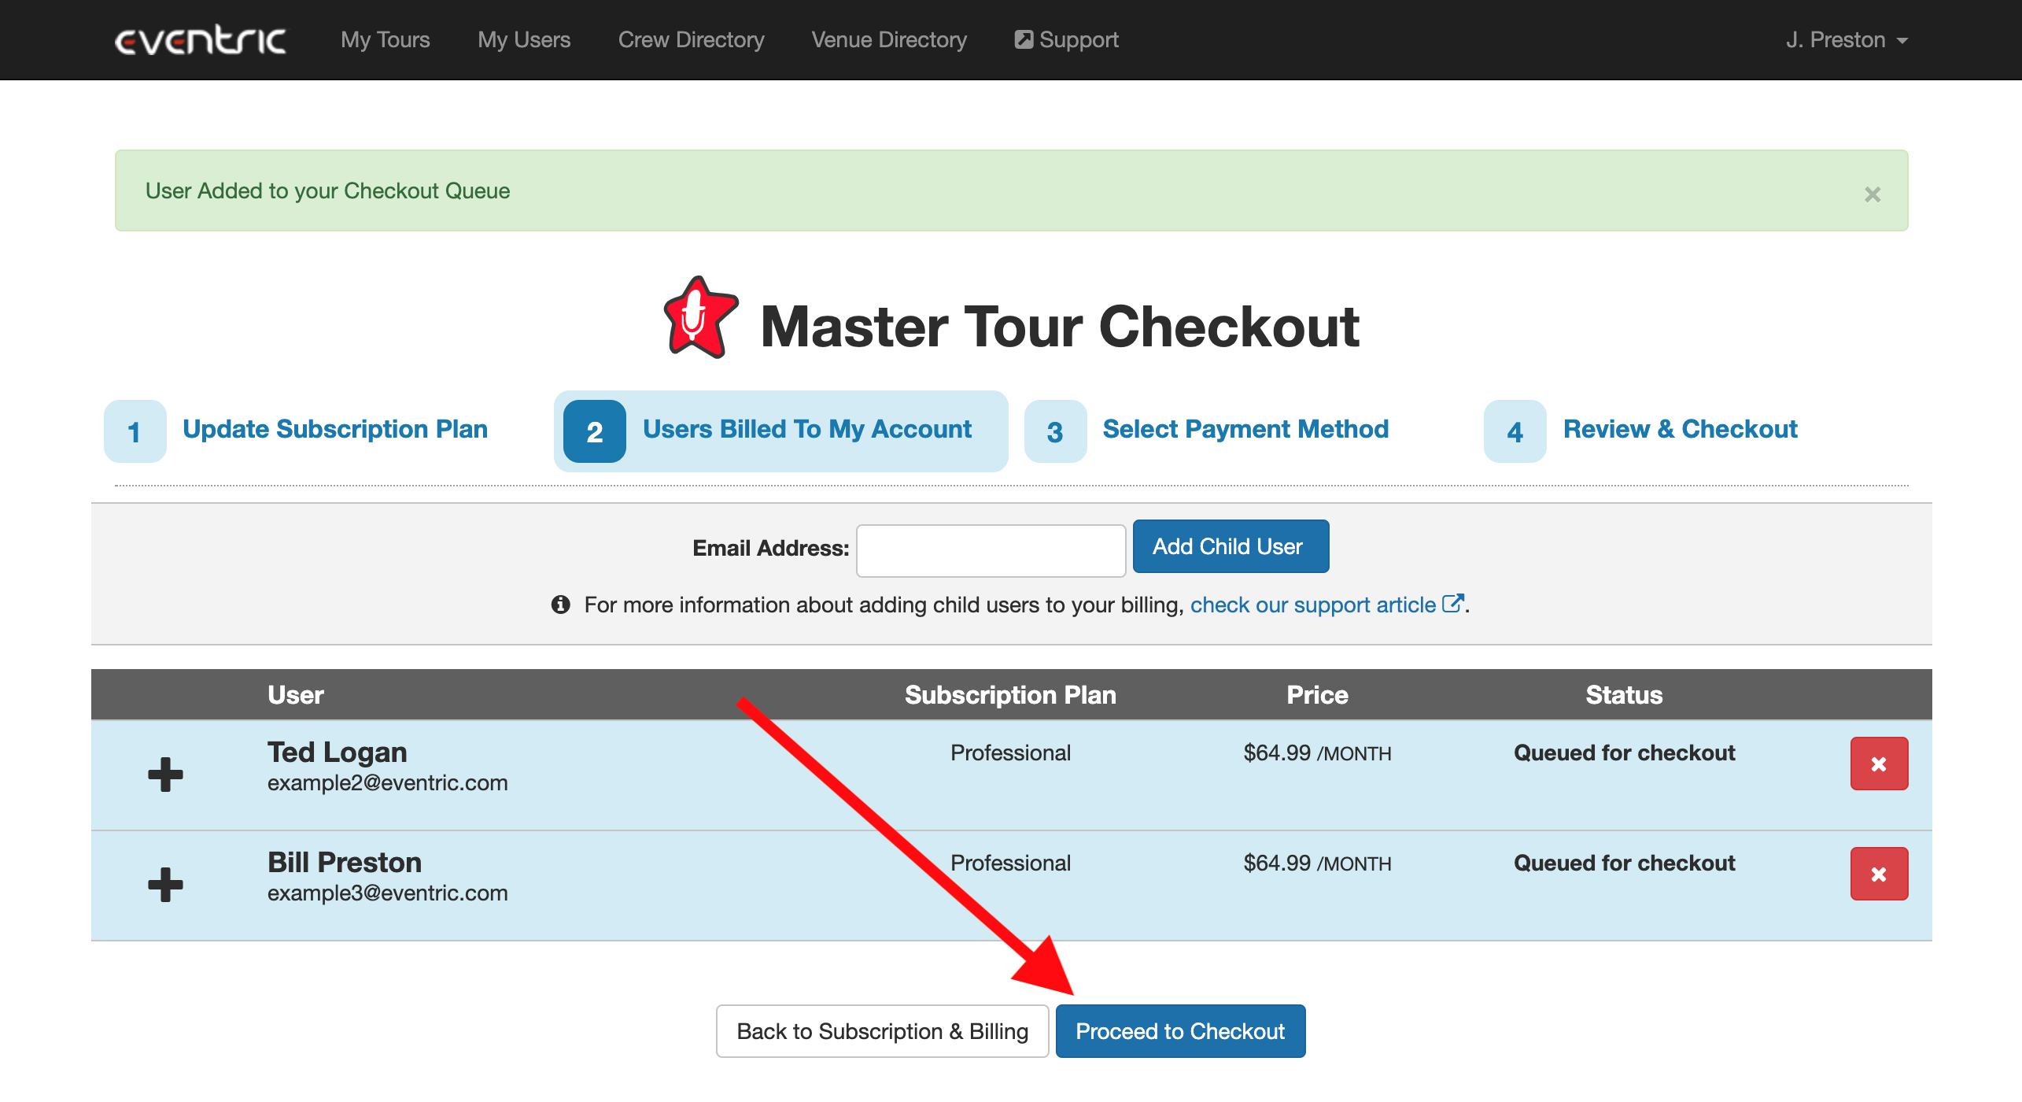Click the User column header
The image size is (2022, 1102).
pos(296,695)
